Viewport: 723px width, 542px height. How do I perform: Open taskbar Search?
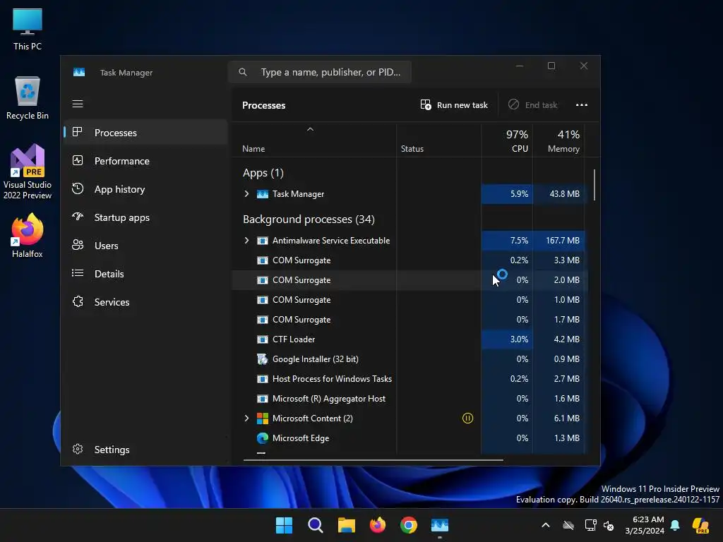(316, 525)
